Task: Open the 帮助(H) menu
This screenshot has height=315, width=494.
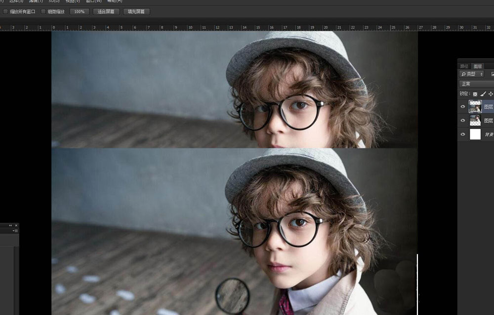Action: tap(115, 1)
